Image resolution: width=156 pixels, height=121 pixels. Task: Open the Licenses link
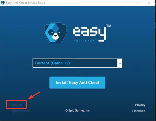tap(139, 111)
